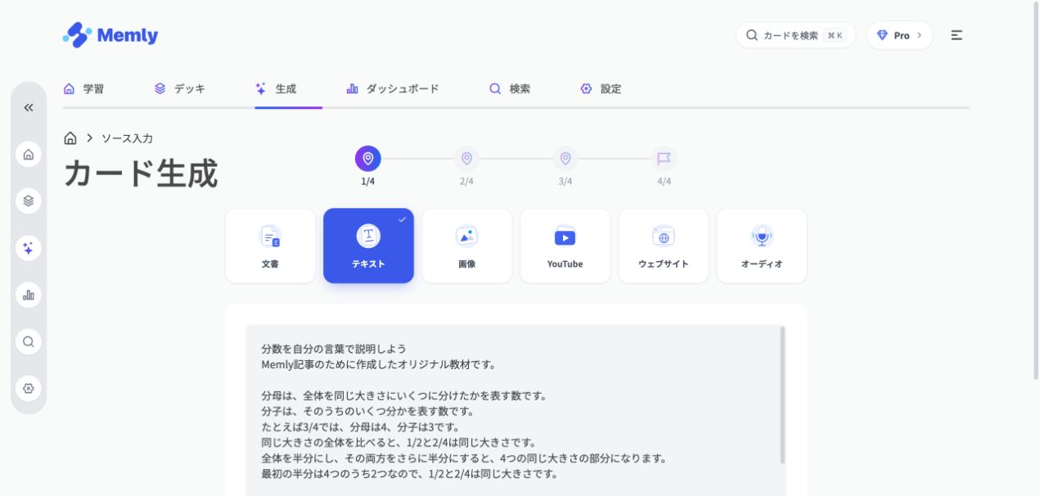Go to the 検索 tab
Screen dimensions: 1040x496
(x=510, y=88)
